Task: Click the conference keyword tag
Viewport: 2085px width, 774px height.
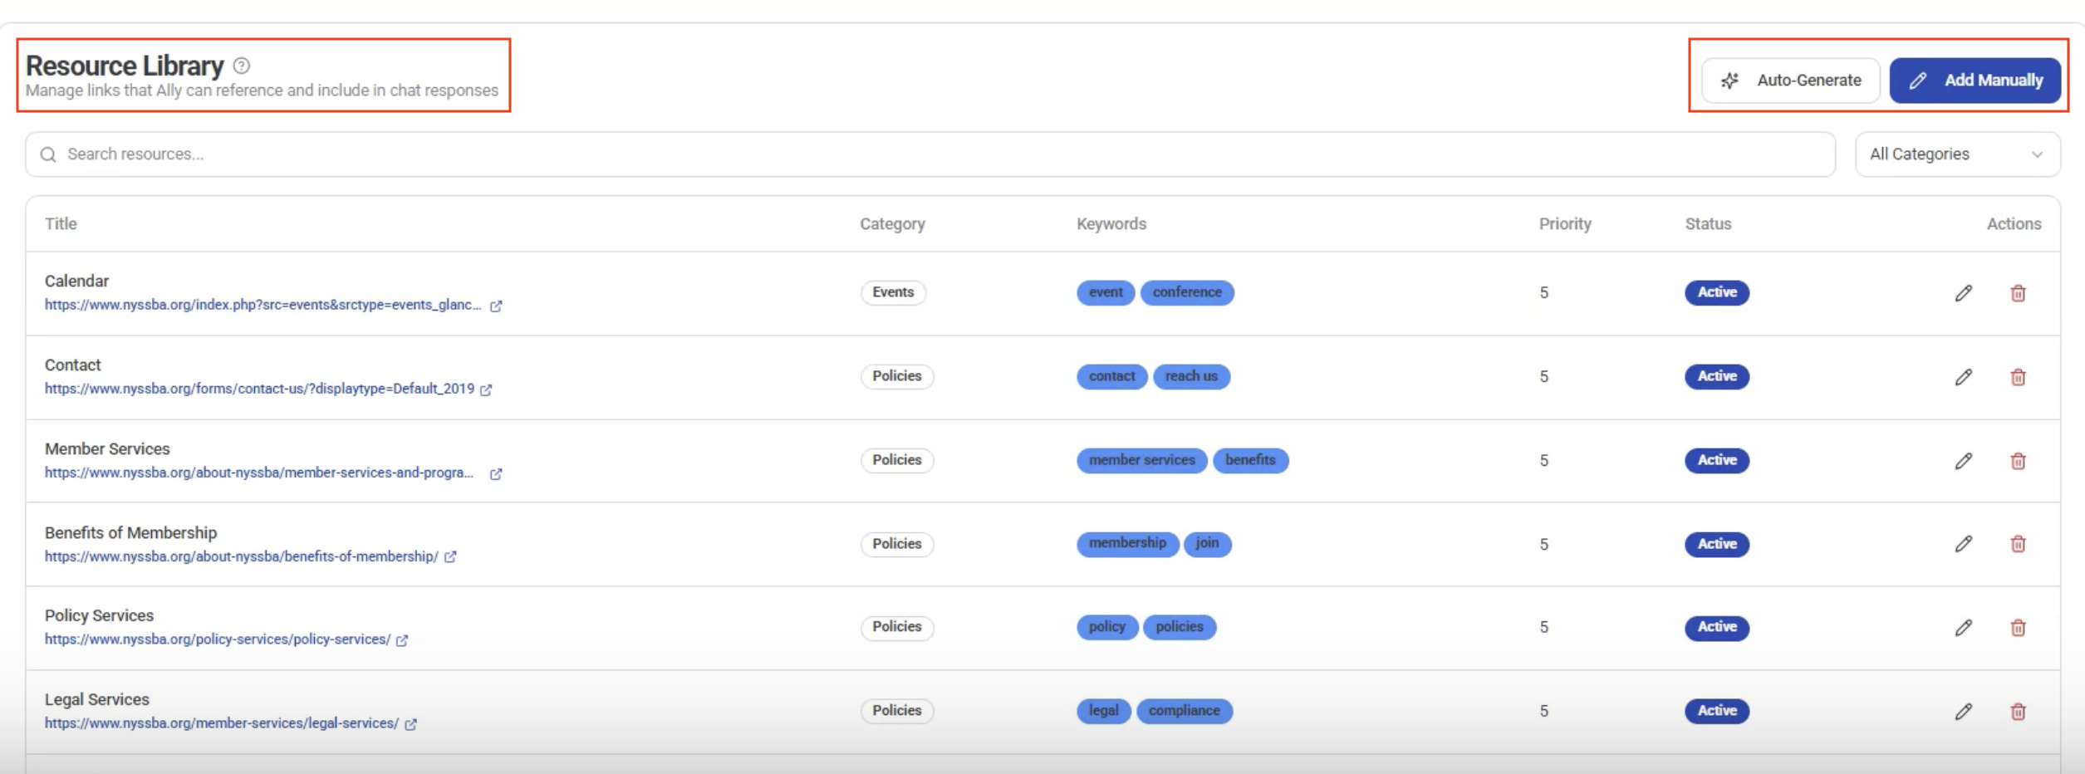Action: (1186, 292)
